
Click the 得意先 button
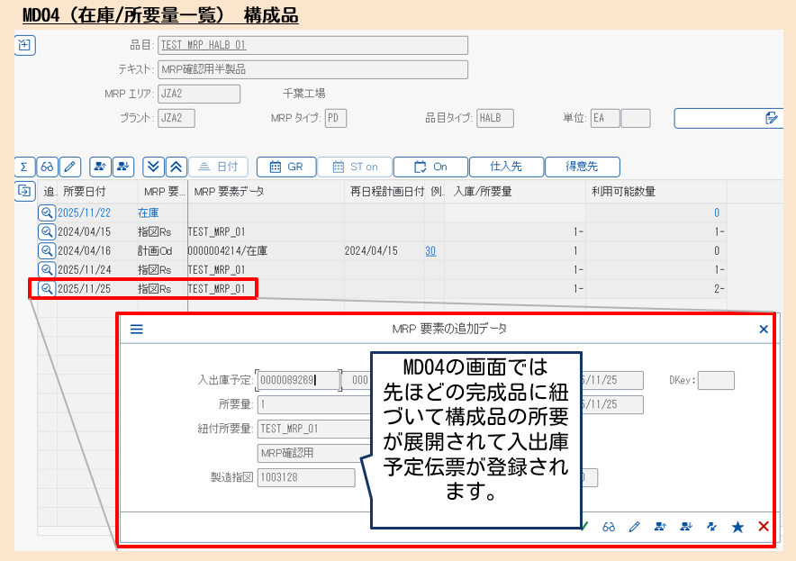[x=582, y=167]
